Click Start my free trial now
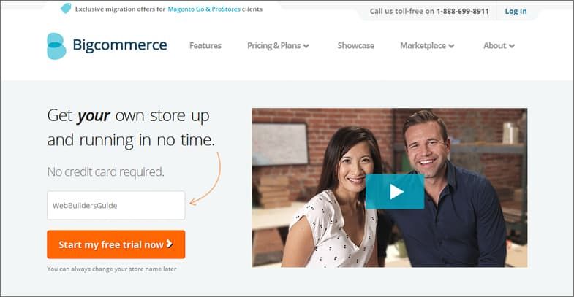The width and height of the screenshot is (574, 297). pyautogui.click(x=116, y=244)
